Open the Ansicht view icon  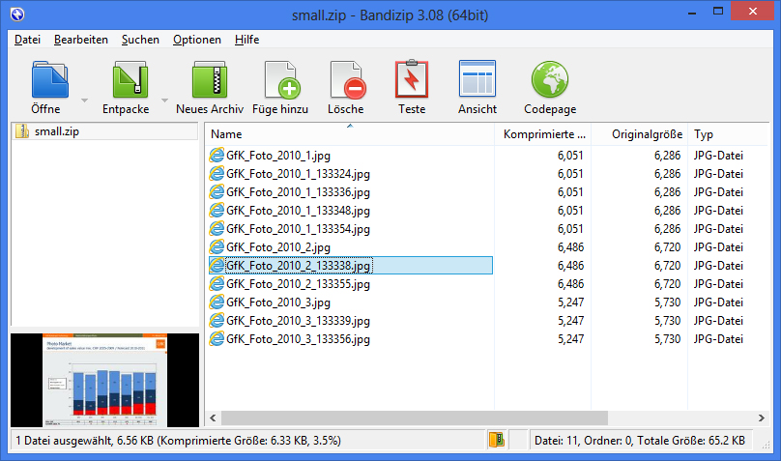[477, 78]
